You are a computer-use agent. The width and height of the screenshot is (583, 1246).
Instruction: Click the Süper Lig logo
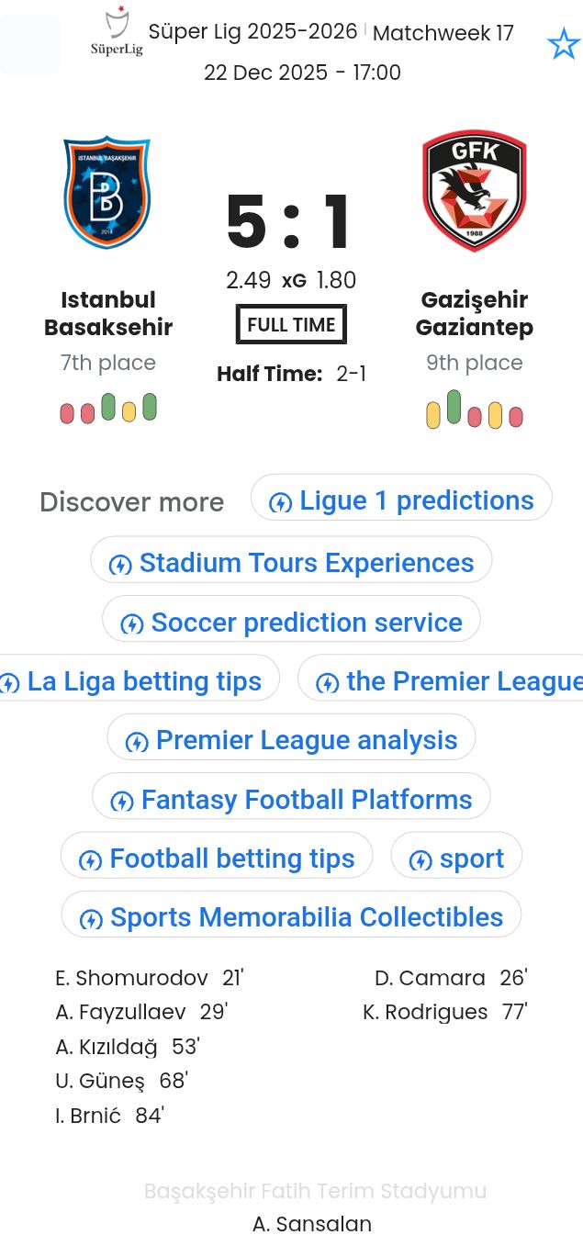point(117,32)
